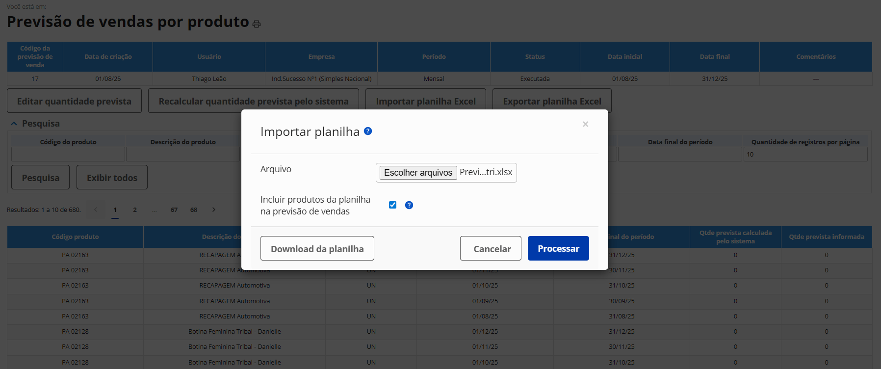The height and width of the screenshot is (369, 881).
Task: Collapse the Pesquisa section
Action: (x=14, y=124)
